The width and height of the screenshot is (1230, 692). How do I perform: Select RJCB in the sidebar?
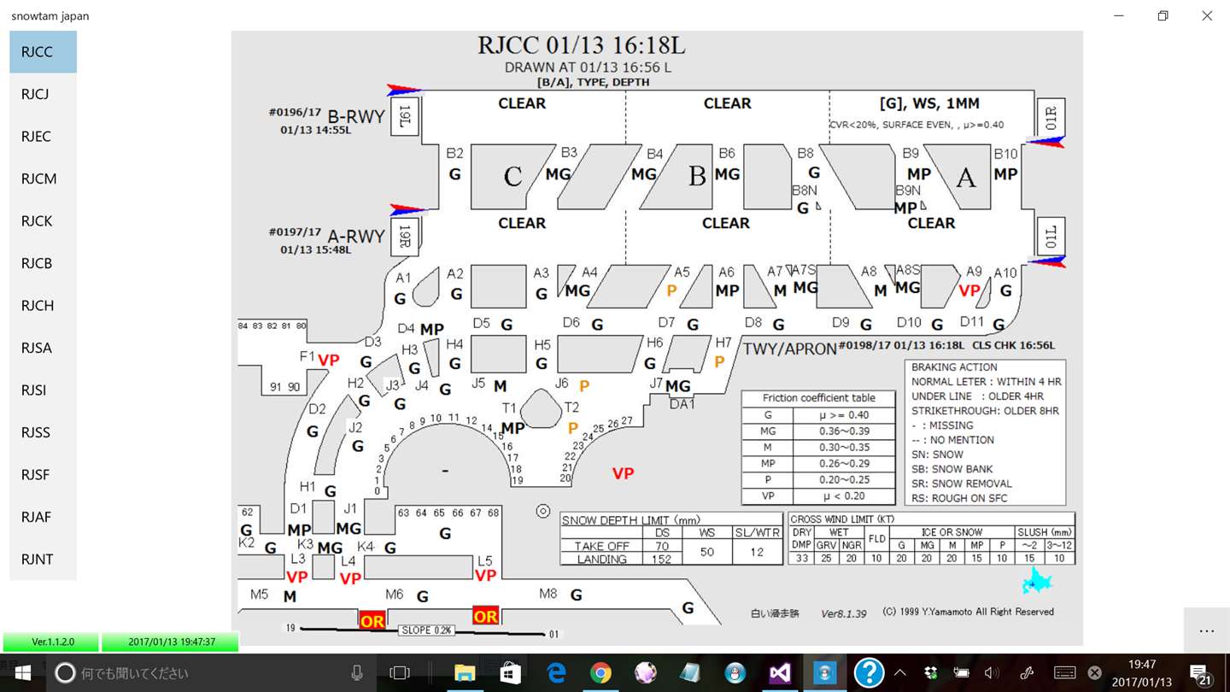click(43, 263)
